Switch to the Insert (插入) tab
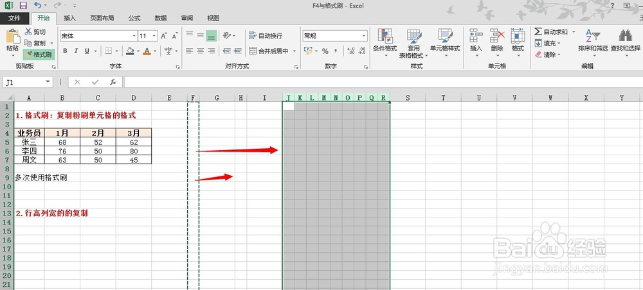 [70, 18]
